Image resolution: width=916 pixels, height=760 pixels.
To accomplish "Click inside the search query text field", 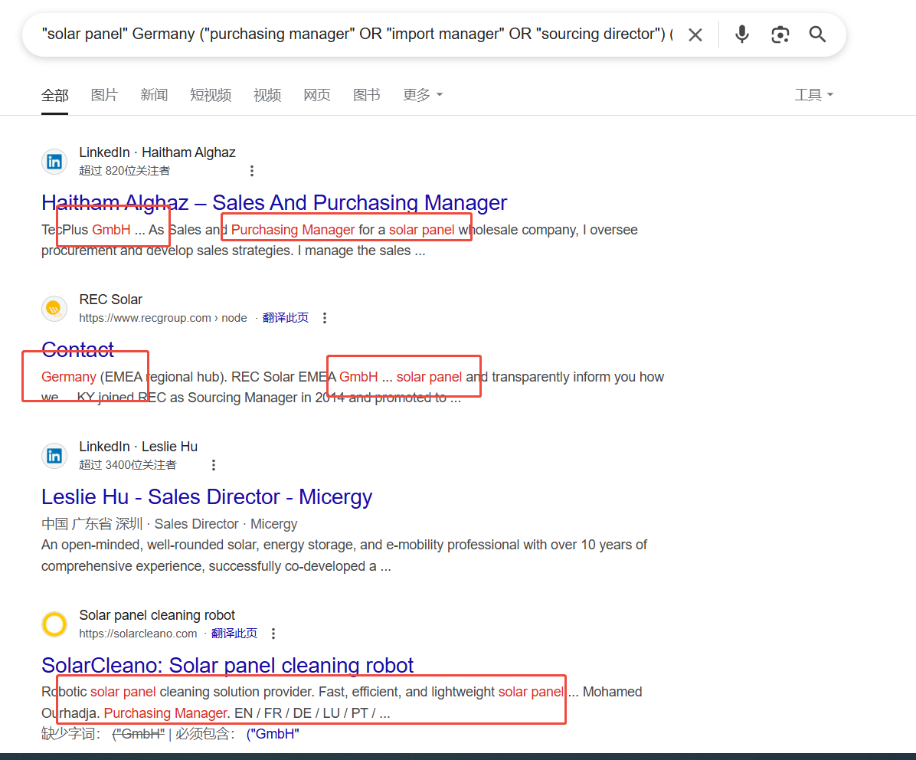I will [x=356, y=34].
